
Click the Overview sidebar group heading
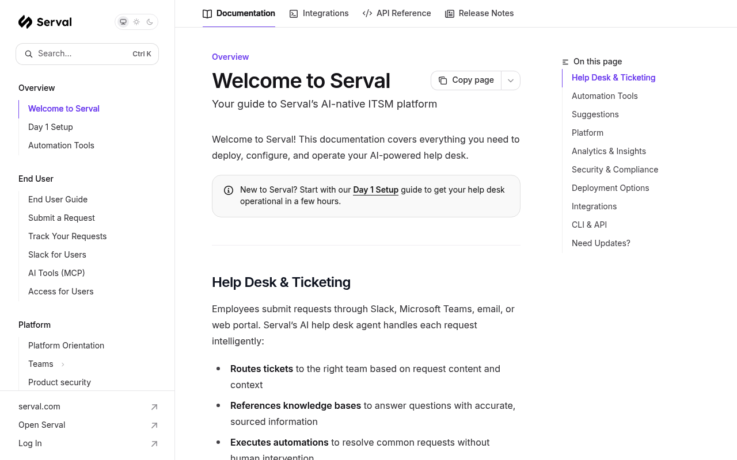[x=37, y=88]
